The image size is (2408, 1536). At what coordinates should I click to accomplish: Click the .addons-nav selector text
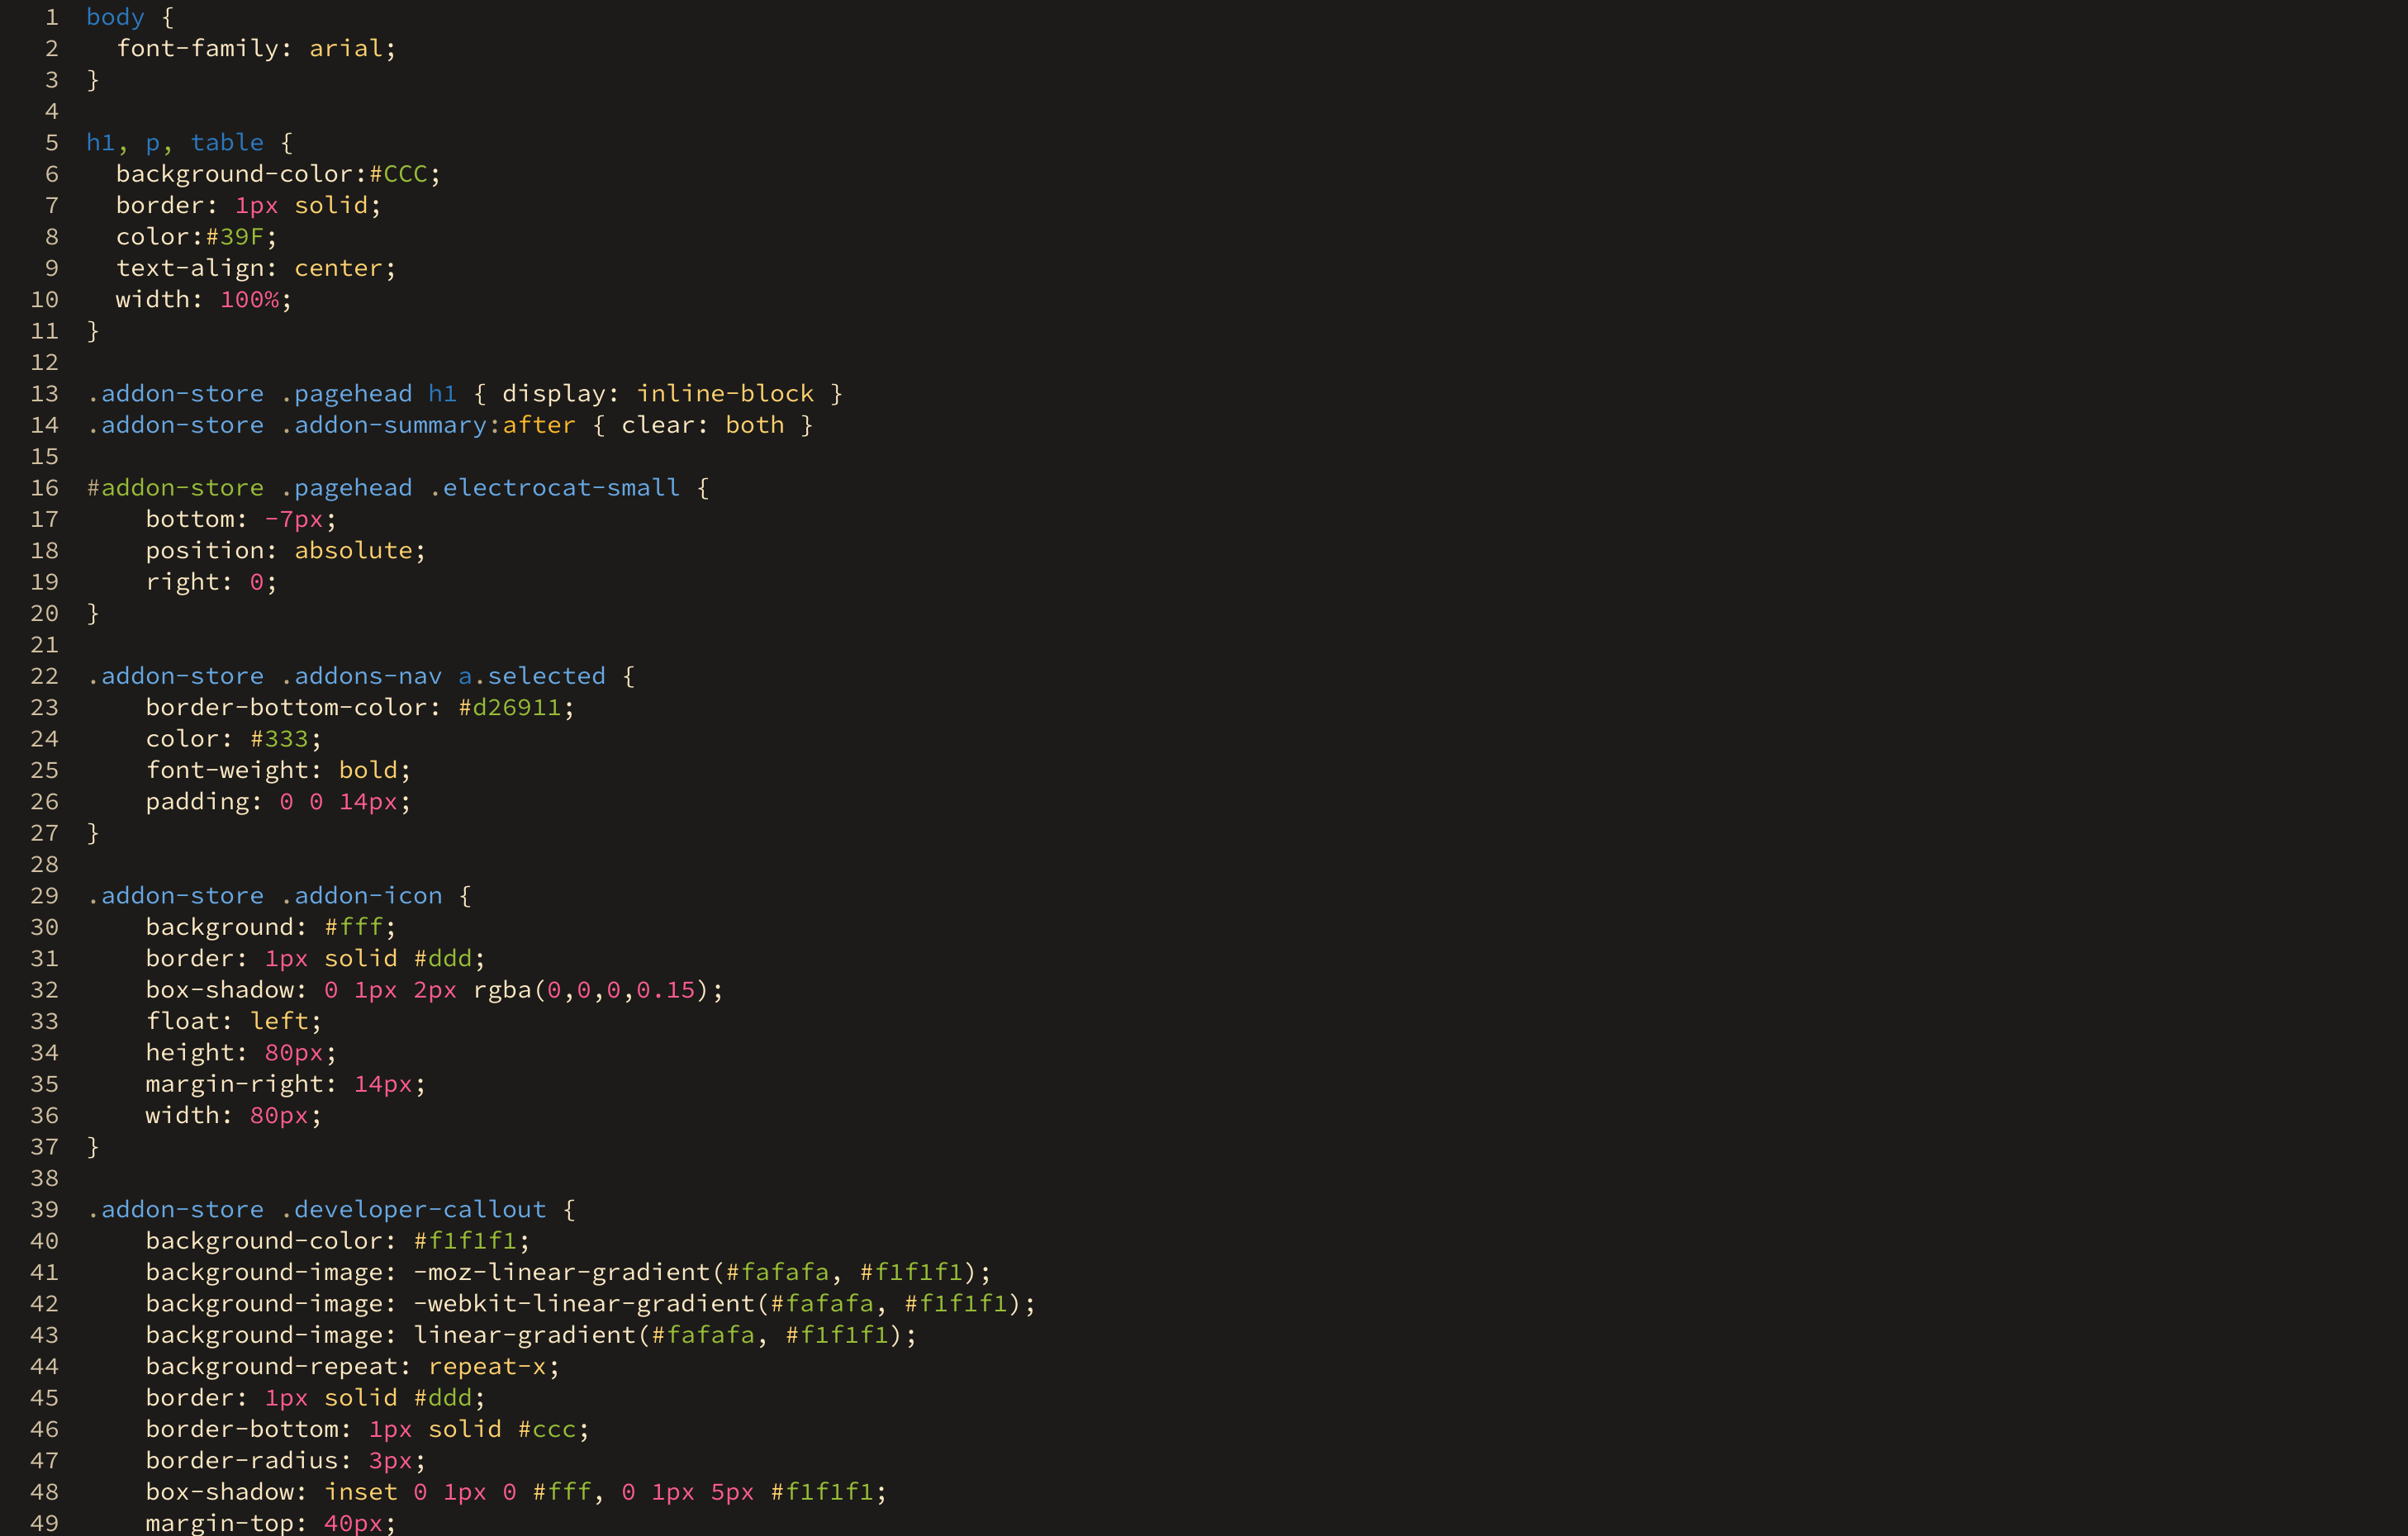coord(360,676)
